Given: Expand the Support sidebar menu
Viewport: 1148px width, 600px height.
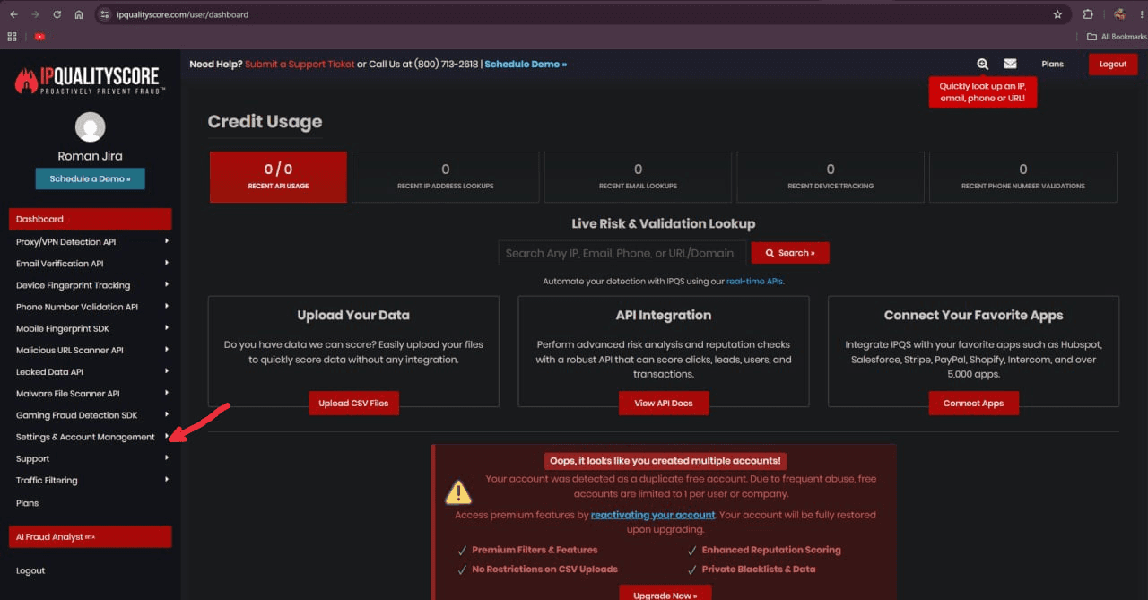Looking at the screenshot, I should pyautogui.click(x=90, y=458).
